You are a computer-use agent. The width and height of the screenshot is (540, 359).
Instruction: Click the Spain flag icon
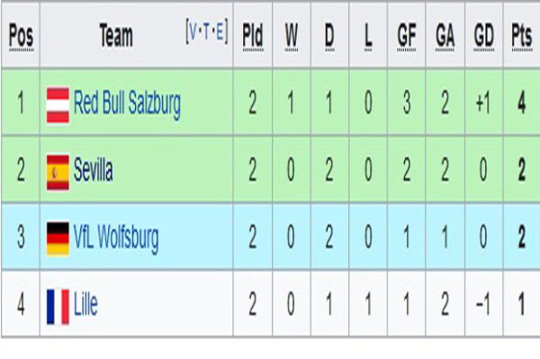click(58, 173)
